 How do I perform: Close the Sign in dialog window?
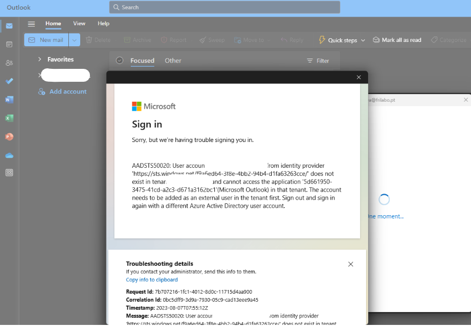pyautogui.click(x=358, y=77)
